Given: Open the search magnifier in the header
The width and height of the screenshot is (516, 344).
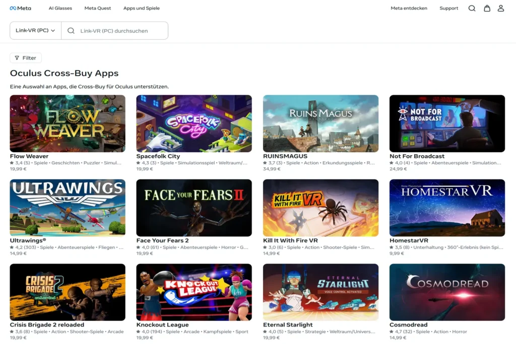Looking at the screenshot, I should (472, 8).
